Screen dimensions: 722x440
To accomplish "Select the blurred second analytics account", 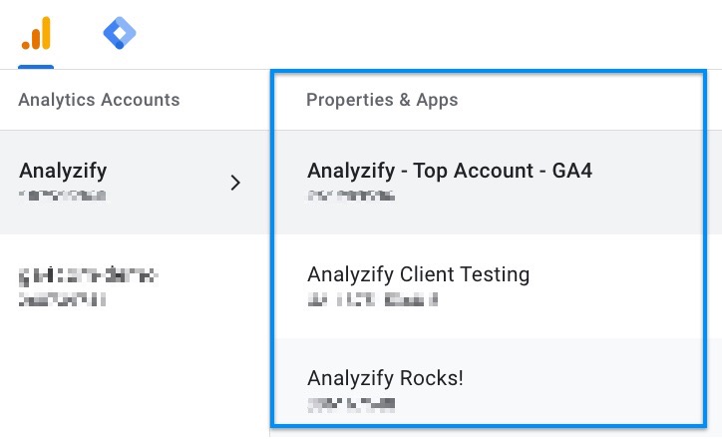I will coord(135,286).
